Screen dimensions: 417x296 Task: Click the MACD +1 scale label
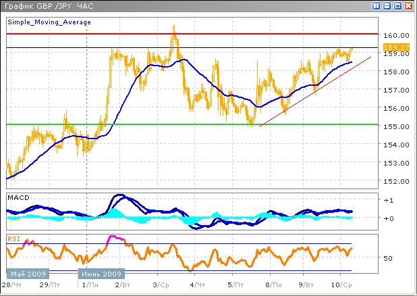click(389, 200)
